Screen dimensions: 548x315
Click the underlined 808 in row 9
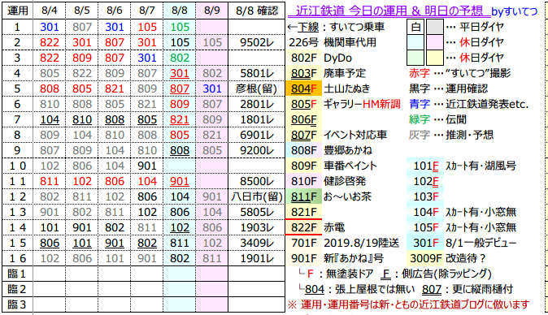click(x=180, y=150)
